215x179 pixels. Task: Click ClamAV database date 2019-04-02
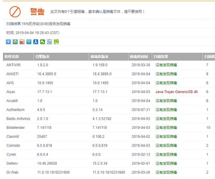[141, 137]
